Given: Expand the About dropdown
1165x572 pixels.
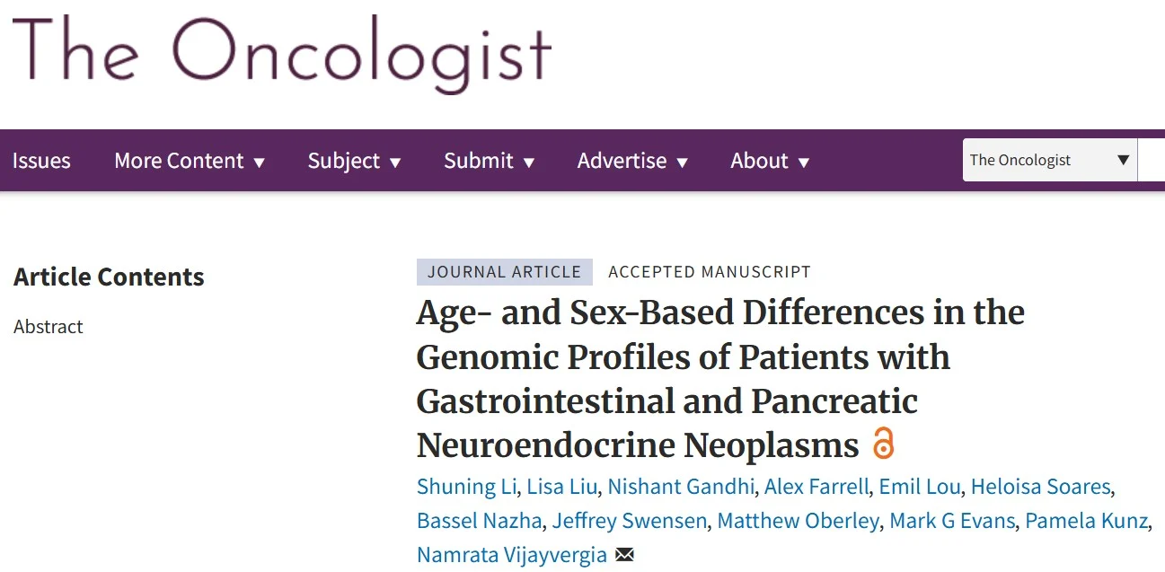Looking at the screenshot, I should tap(770, 161).
